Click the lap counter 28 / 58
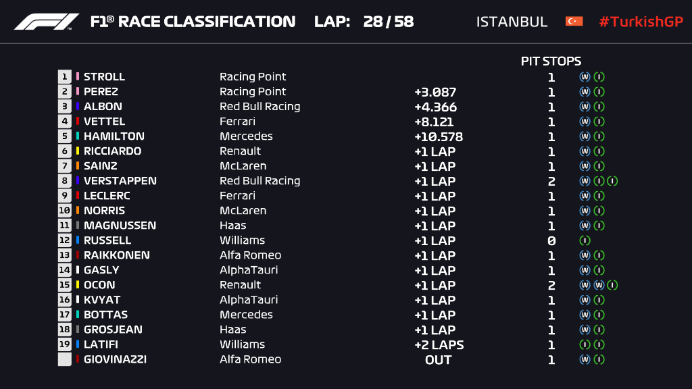The width and height of the screenshot is (692, 389). [388, 22]
